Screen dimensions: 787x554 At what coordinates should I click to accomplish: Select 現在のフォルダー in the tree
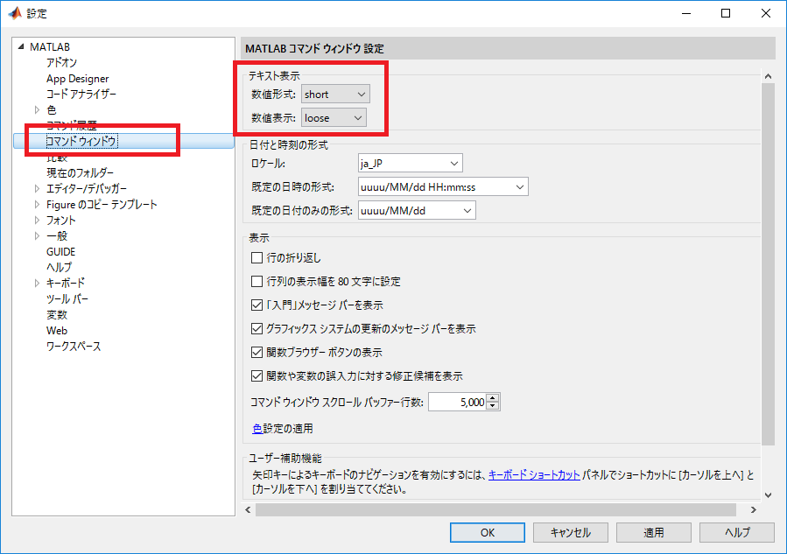(81, 173)
